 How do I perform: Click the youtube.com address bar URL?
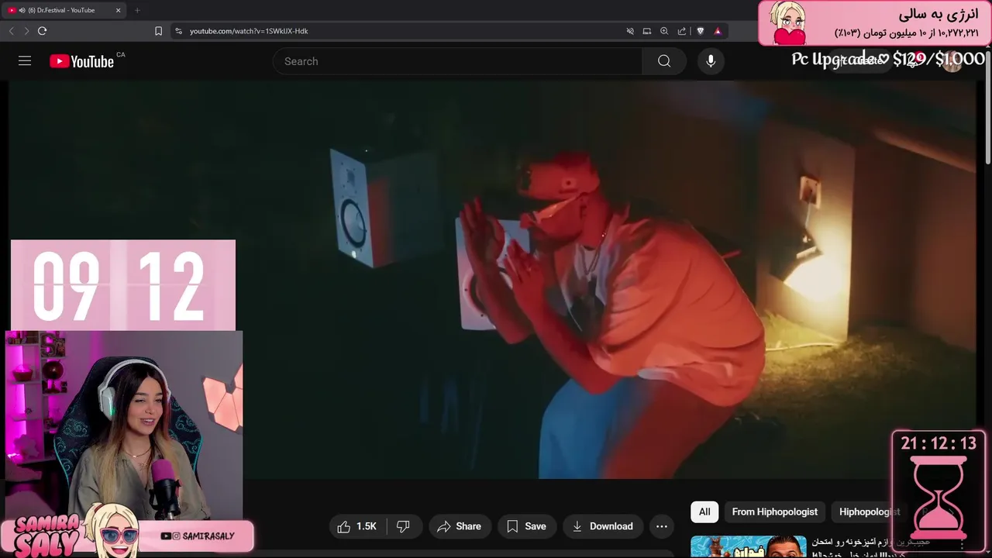click(249, 31)
